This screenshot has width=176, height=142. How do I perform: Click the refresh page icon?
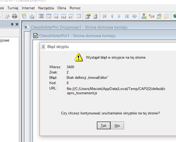tap(95, 16)
